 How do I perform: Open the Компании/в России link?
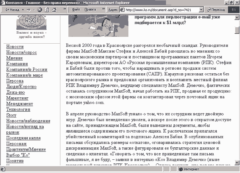click(27, 69)
